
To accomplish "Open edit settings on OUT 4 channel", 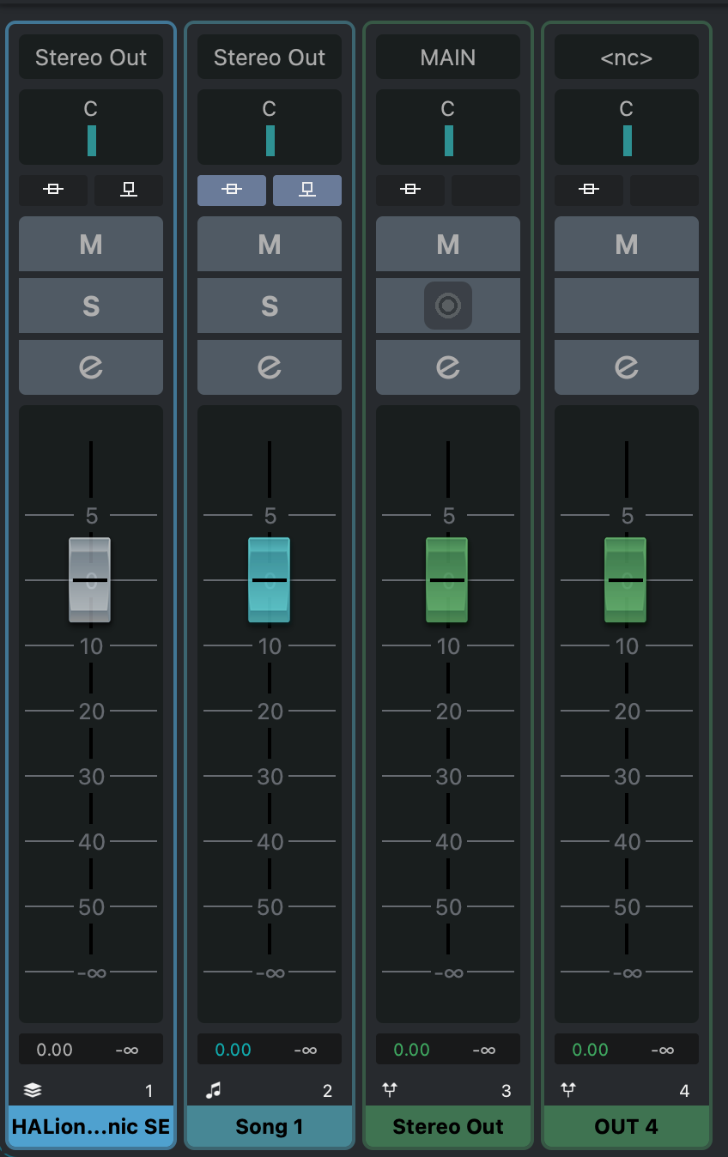I will [x=627, y=367].
